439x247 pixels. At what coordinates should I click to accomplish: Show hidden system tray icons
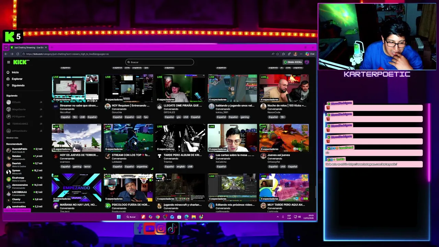278,217
